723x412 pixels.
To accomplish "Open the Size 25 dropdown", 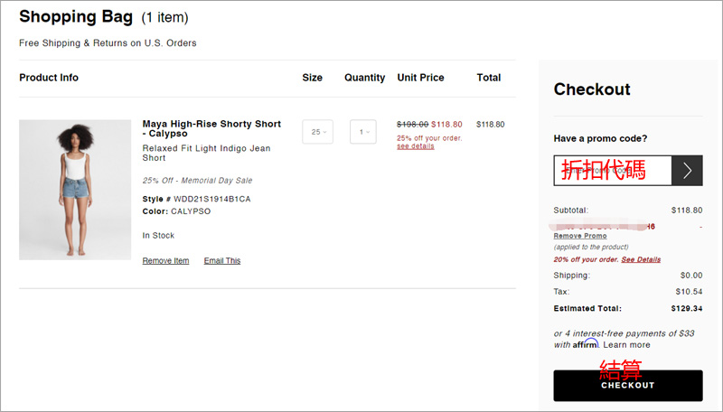I will pyautogui.click(x=318, y=132).
